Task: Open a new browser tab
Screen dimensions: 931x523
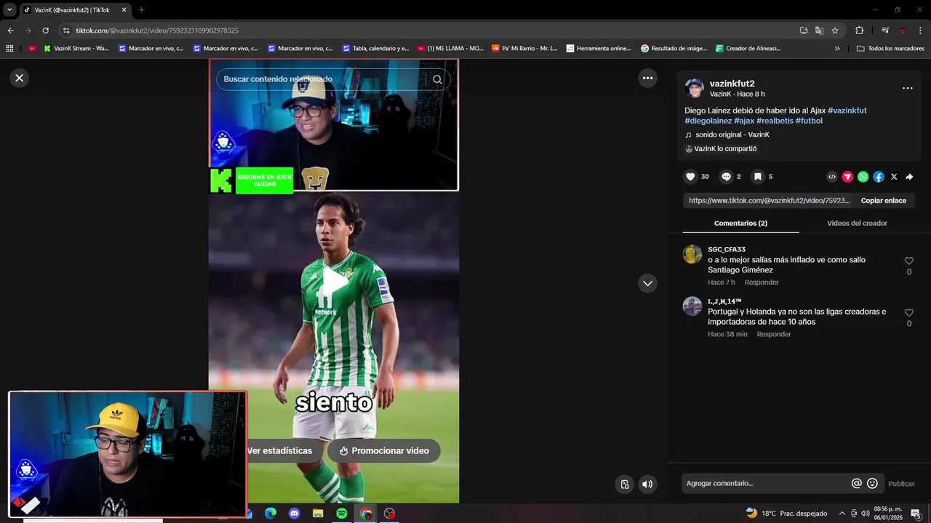Action: coord(141,10)
